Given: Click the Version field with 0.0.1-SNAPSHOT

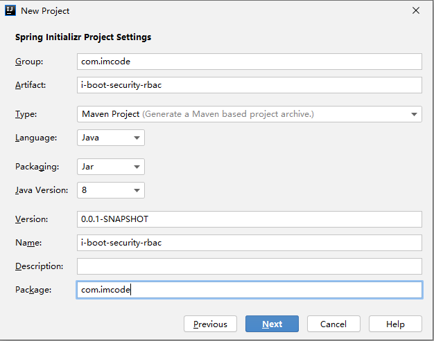Looking at the screenshot, I should tap(250, 219).
